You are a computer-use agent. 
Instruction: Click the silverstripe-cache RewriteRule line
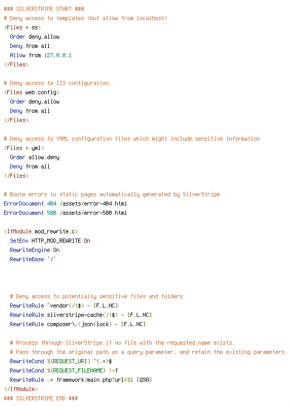coord(81,315)
